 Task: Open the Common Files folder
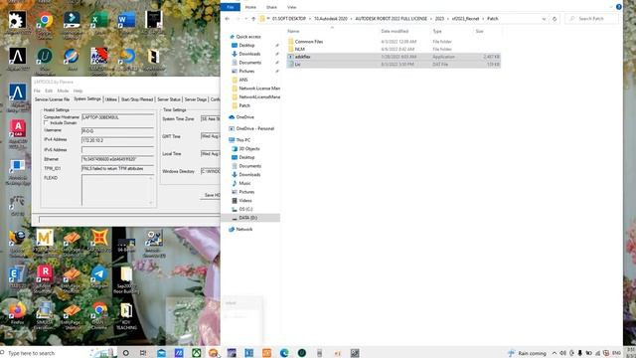(x=309, y=42)
